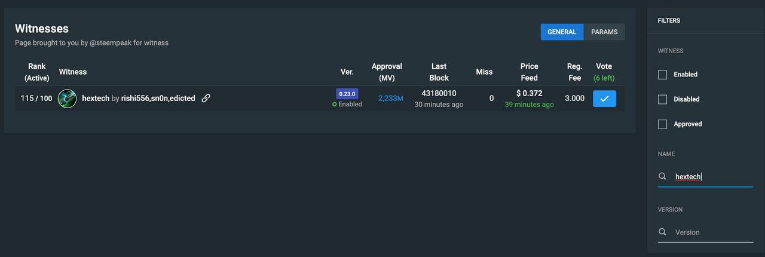Click the 0.23.0 version badge
The image size is (765, 257).
(347, 94)
